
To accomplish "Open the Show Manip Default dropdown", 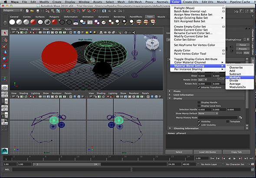I will click(x=208, y=113).
